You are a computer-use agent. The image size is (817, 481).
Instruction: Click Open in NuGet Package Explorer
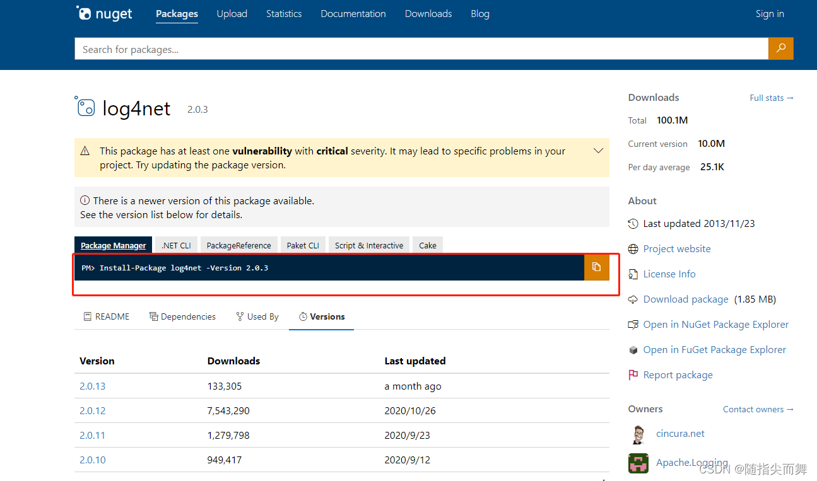(716, 325)
